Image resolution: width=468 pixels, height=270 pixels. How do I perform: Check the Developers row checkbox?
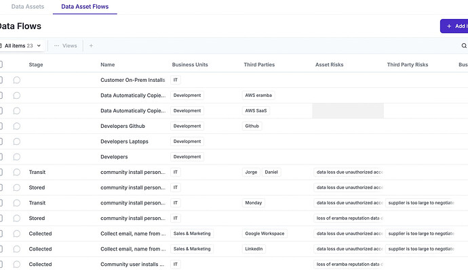[x=1, y=156]
